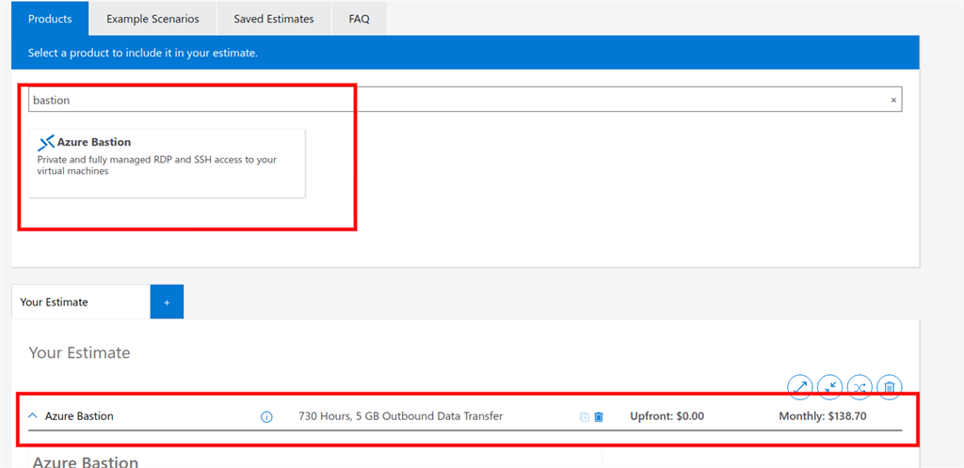Delete entire estimate with trash circle icon

pyautogui.click(x=889, y=387)
